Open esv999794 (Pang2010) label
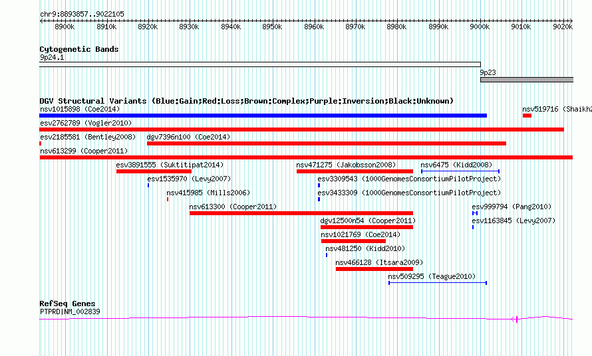The height and width of the screenshot is (356, 592). [512, 207]
